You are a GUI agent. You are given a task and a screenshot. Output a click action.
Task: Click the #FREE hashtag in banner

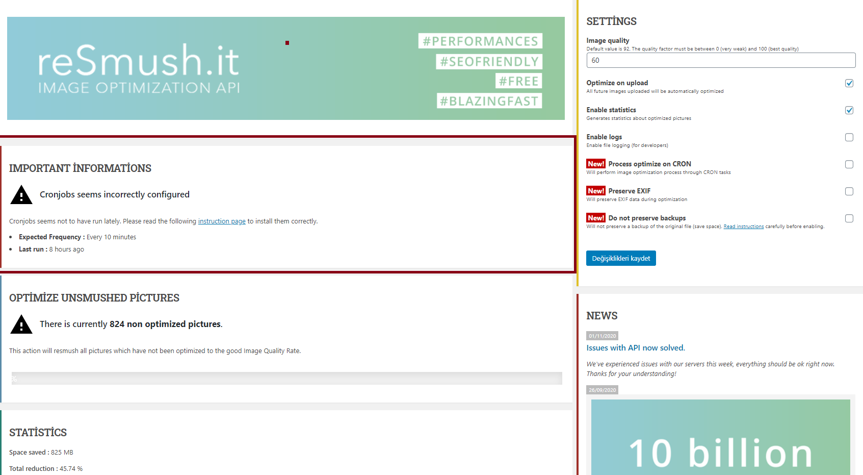coord(518,81)
